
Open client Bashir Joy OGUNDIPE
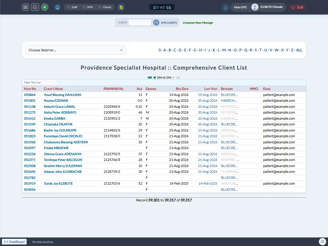coord(60,130)
